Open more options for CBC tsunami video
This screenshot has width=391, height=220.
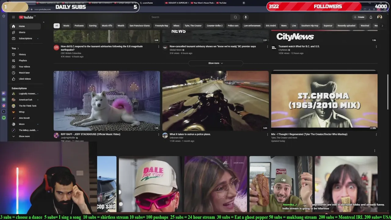(159, 47)
